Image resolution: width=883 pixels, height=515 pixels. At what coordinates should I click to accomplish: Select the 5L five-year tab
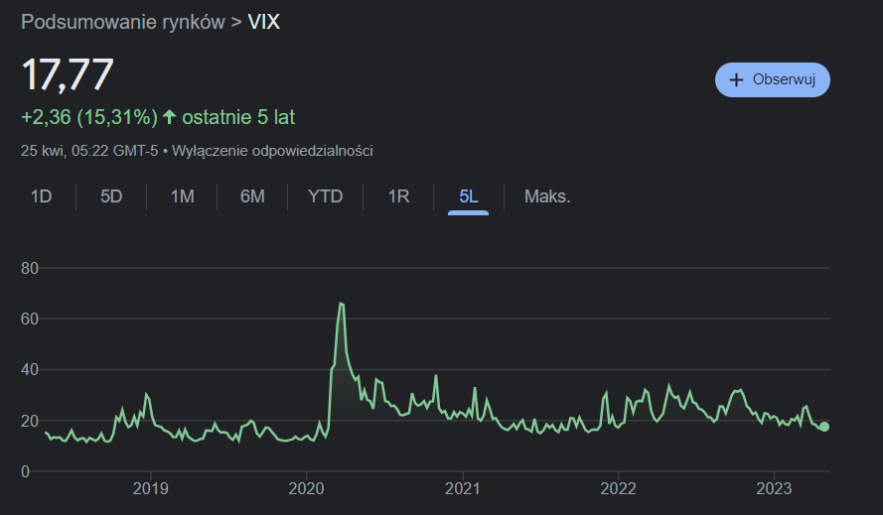[x=468, y=196]
